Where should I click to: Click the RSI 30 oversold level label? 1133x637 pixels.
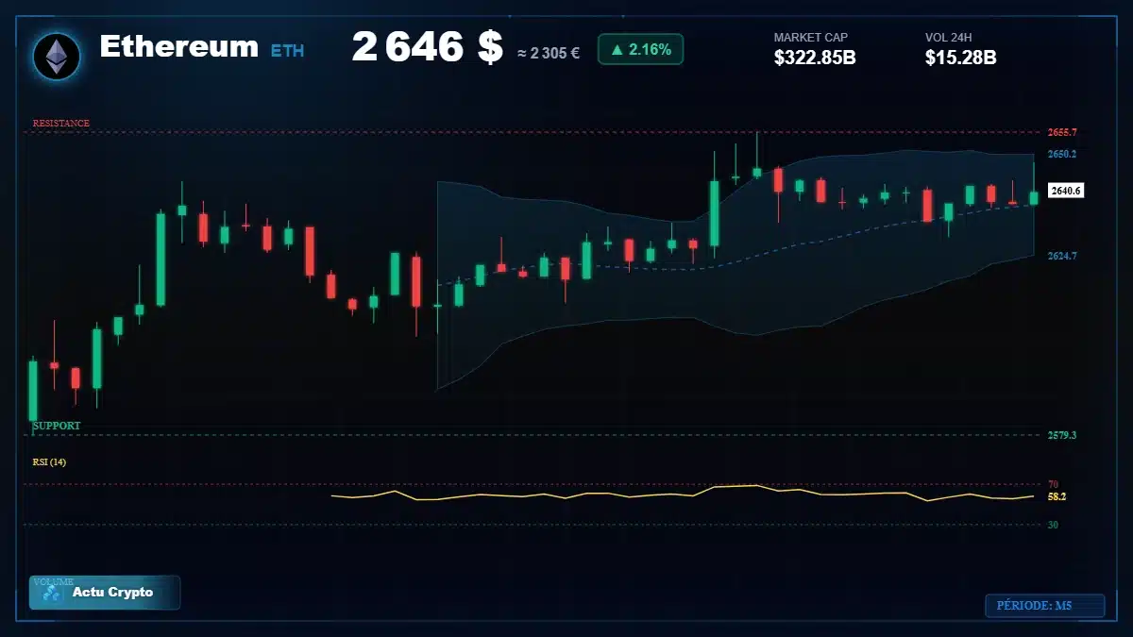[1053, 525]
